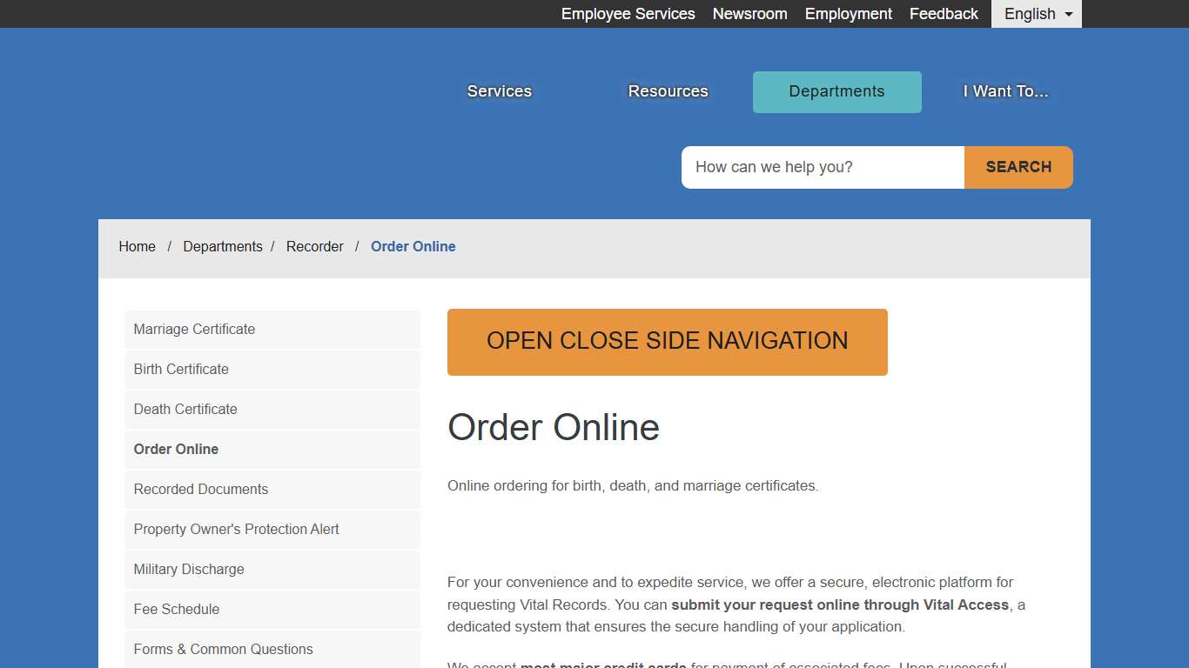This screenshot has width=1189, height=668.
Task: Open the Newsroom page
Action: coord(749,14)
